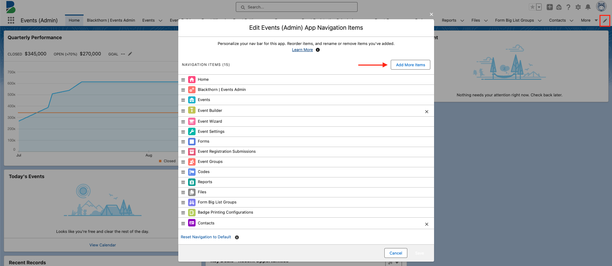Screen dimensions: 612x266
Task: Click the Event Groups item icon
Action: (x=192, y=162)
